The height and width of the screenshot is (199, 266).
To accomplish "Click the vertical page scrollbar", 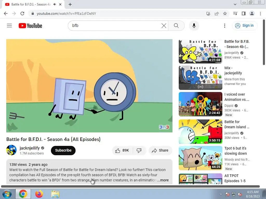I will [x=264, y=42].
